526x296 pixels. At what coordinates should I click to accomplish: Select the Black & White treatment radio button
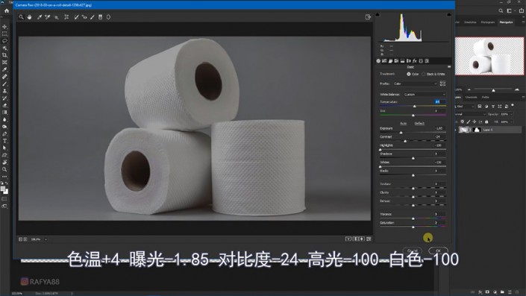click(424, 74)
